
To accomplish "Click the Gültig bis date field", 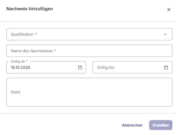I will point(132,67).
